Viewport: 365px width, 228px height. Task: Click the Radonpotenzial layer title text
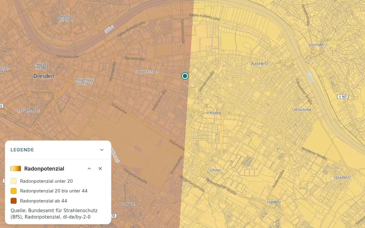pos(44,168)
